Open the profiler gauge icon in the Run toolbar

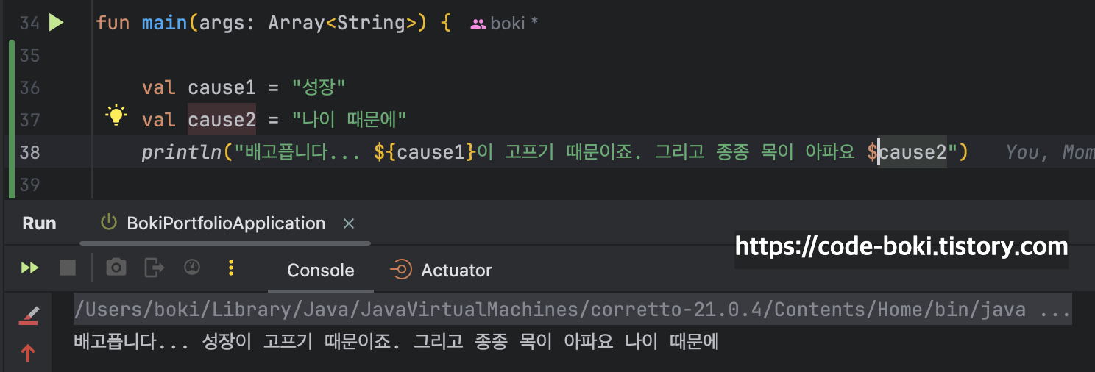coord(192,267)
